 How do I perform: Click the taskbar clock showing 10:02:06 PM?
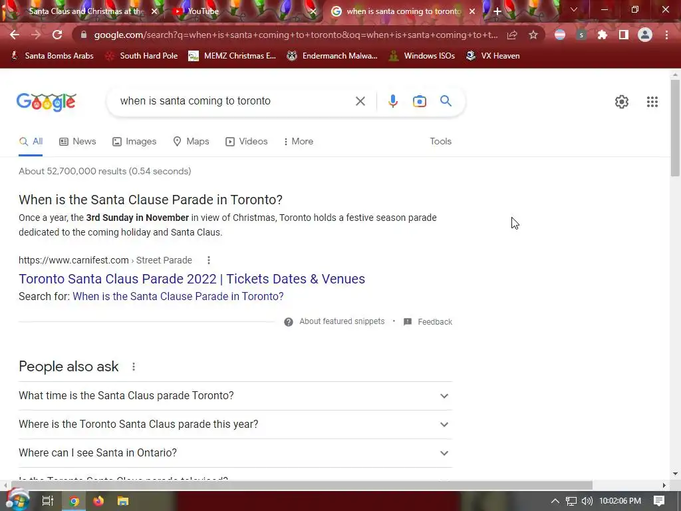point(620,501)
